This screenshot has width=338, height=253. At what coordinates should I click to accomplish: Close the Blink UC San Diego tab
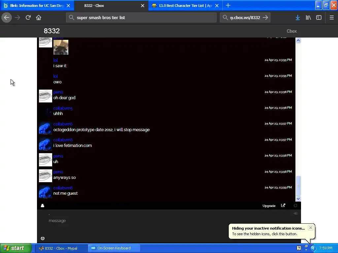coord(68,6)
